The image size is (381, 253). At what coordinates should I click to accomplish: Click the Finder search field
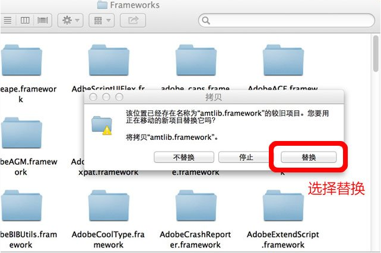[x=287, y=20]
